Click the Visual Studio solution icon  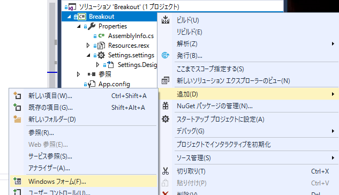(x=72, y=7)
